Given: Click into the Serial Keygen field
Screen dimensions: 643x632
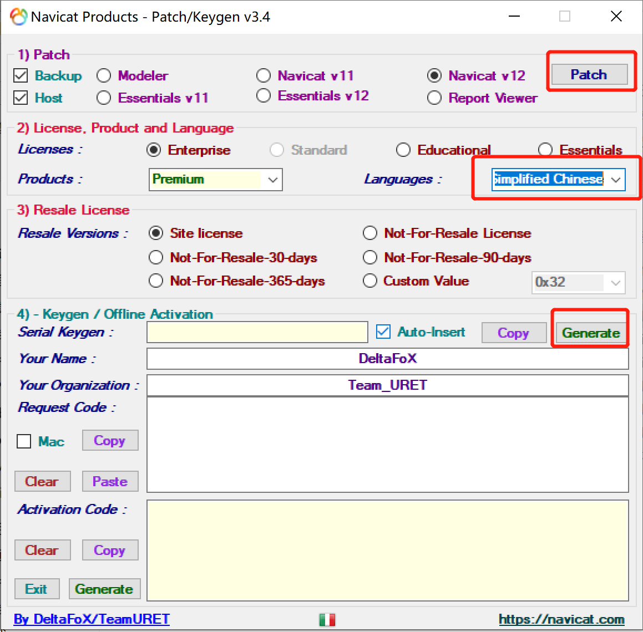Looking at the screenshot, I should (x=257, y=333).
